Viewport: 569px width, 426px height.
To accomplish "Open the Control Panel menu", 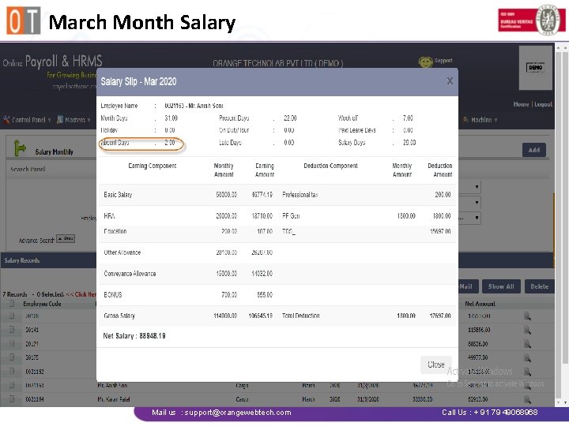I will click(x=28, y=120).
